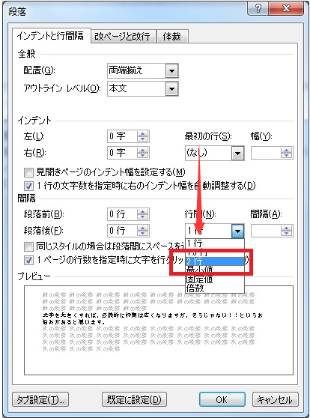The image size is (310, 418).
Task: Uncheck 1ページの行数を指定時 checkbox
Action: click(28, 260)
